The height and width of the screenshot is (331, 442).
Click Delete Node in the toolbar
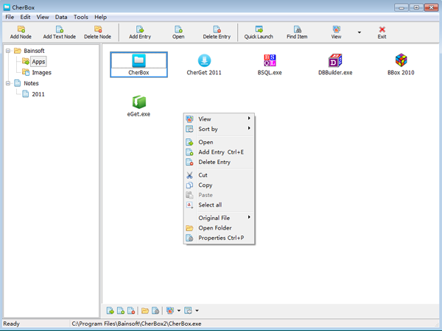tap(97, 32)
